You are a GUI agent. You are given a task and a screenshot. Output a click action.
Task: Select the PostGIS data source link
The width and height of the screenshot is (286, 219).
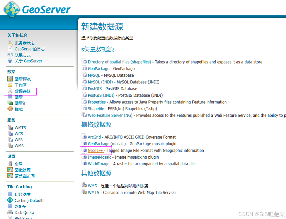(x=95, y=89)
